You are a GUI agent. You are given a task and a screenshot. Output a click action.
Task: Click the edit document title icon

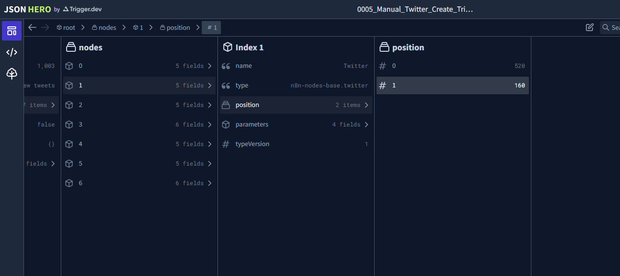[590, 27]
